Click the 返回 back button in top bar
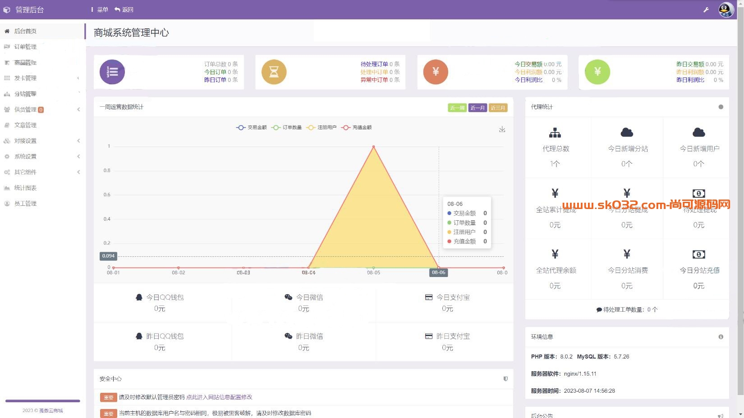This screenshot has width=744, height=418. pos(124,9)
